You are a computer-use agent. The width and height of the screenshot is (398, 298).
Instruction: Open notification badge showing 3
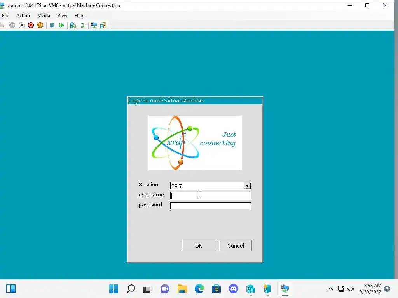click(387, 289)
